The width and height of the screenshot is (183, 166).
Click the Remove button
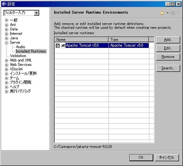(168, 57)
